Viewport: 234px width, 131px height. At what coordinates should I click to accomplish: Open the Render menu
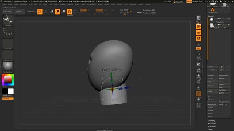(x=100, y=4)
